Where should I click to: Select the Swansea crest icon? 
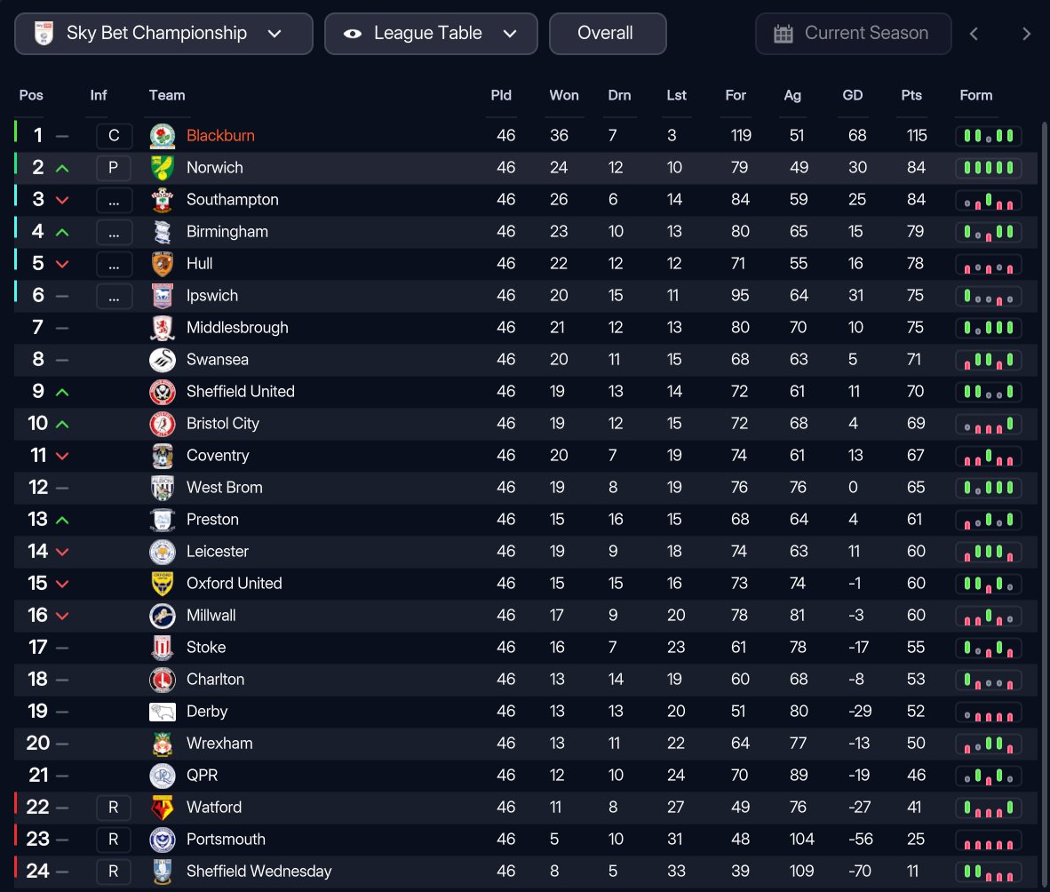(162, 360)
